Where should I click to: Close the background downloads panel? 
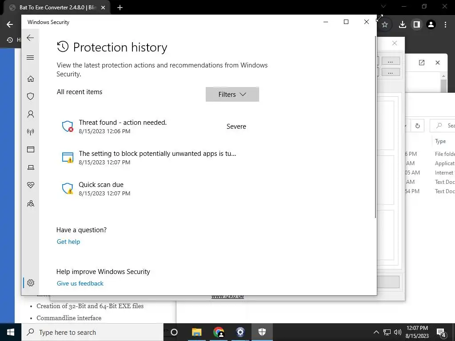[x=438, y=62]
